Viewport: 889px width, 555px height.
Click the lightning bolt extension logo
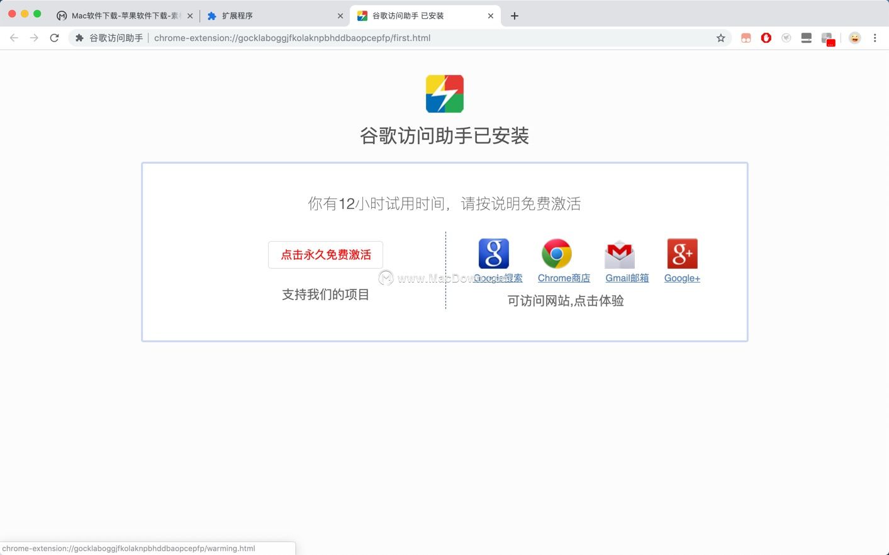[x=445, y=94]
